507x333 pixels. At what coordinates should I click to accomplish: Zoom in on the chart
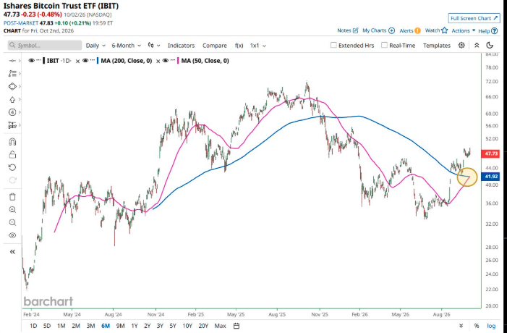[x=12, y=210]
